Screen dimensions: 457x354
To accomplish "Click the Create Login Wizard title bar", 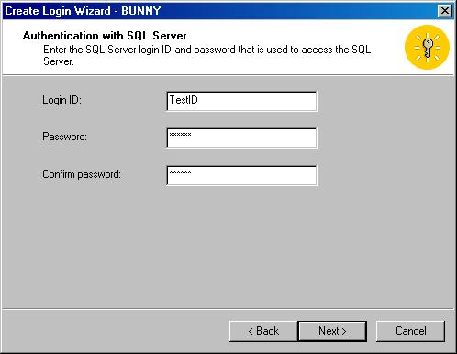I will 220,11.
